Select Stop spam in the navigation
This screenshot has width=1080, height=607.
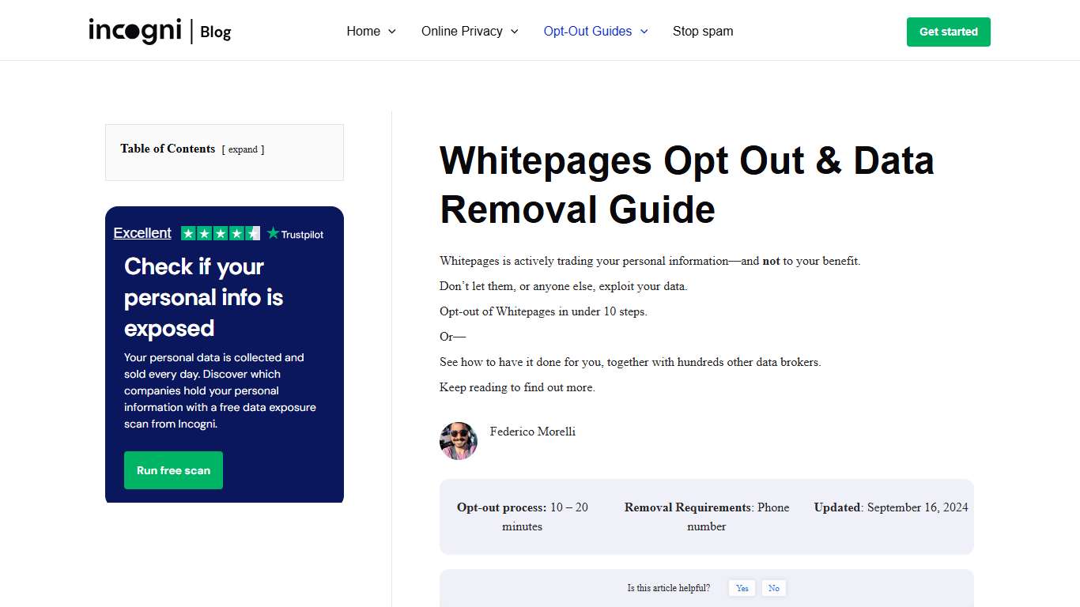[703, 32]
